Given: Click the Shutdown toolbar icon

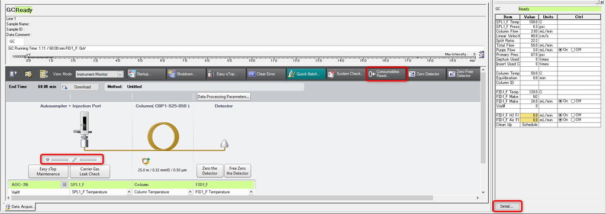Looking at the screenshot, I should (x=186, y=74).
